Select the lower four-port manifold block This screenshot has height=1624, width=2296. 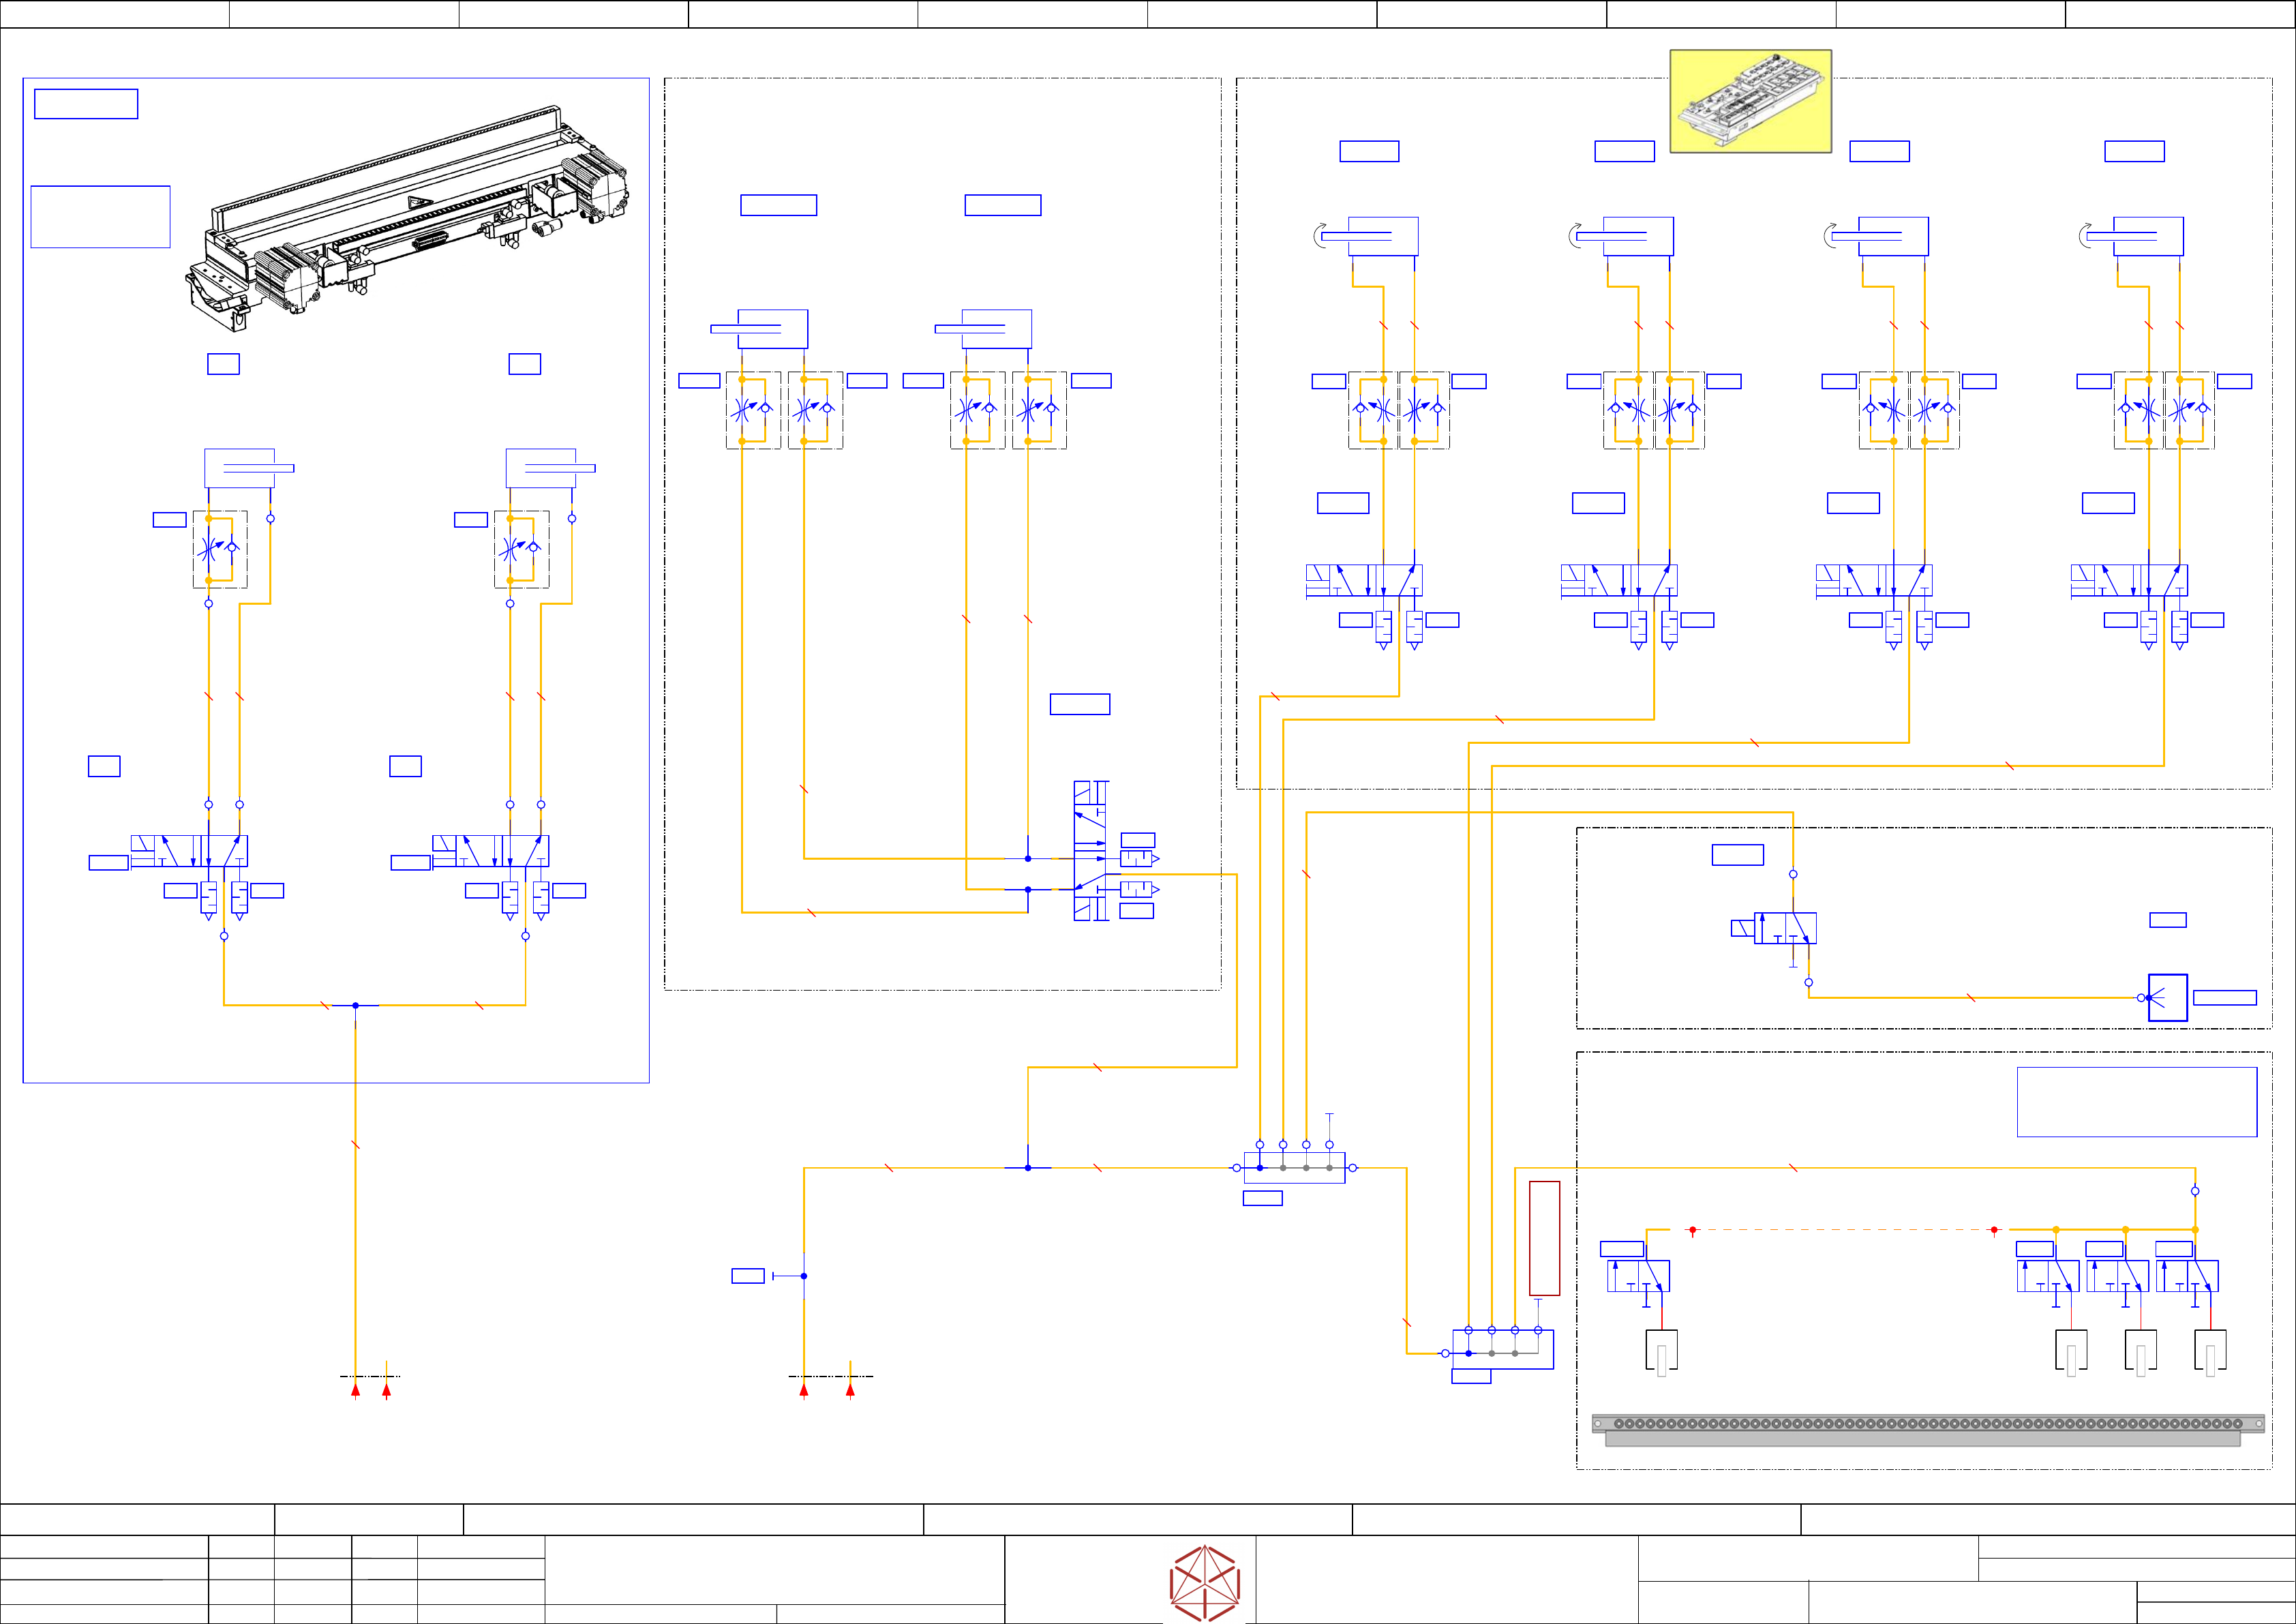pos(1503,1350)
